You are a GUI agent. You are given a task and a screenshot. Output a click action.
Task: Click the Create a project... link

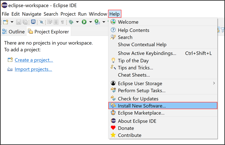pos(34,60)
